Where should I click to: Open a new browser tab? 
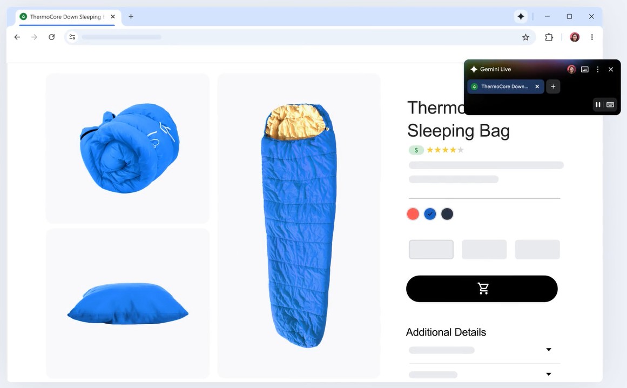pos(131,16)
